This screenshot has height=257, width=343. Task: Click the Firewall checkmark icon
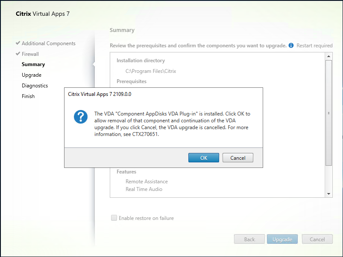pos(18,54)
